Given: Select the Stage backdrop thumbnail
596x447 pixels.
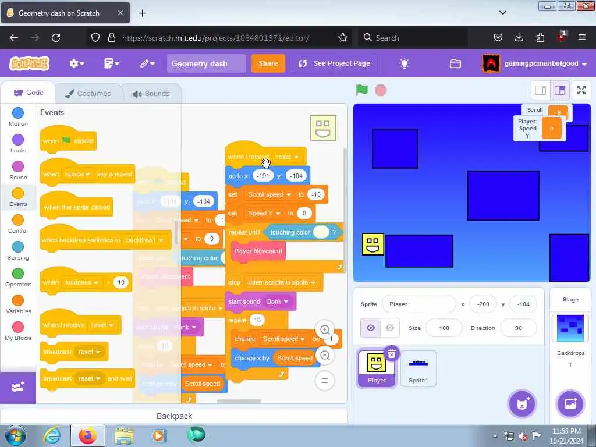Looking at the screenshot, I should pos(570,328).
